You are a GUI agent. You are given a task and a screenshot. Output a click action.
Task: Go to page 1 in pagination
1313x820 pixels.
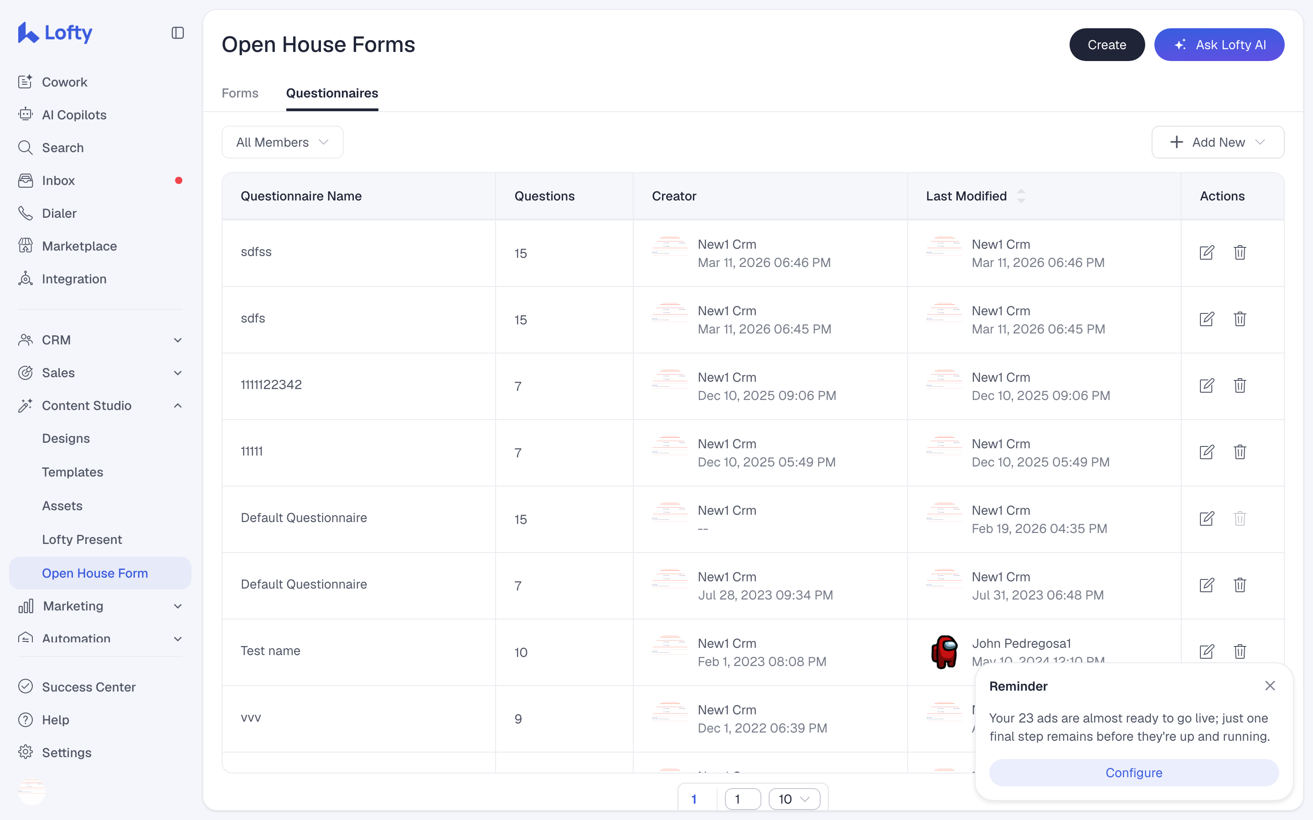click(694, 799)
